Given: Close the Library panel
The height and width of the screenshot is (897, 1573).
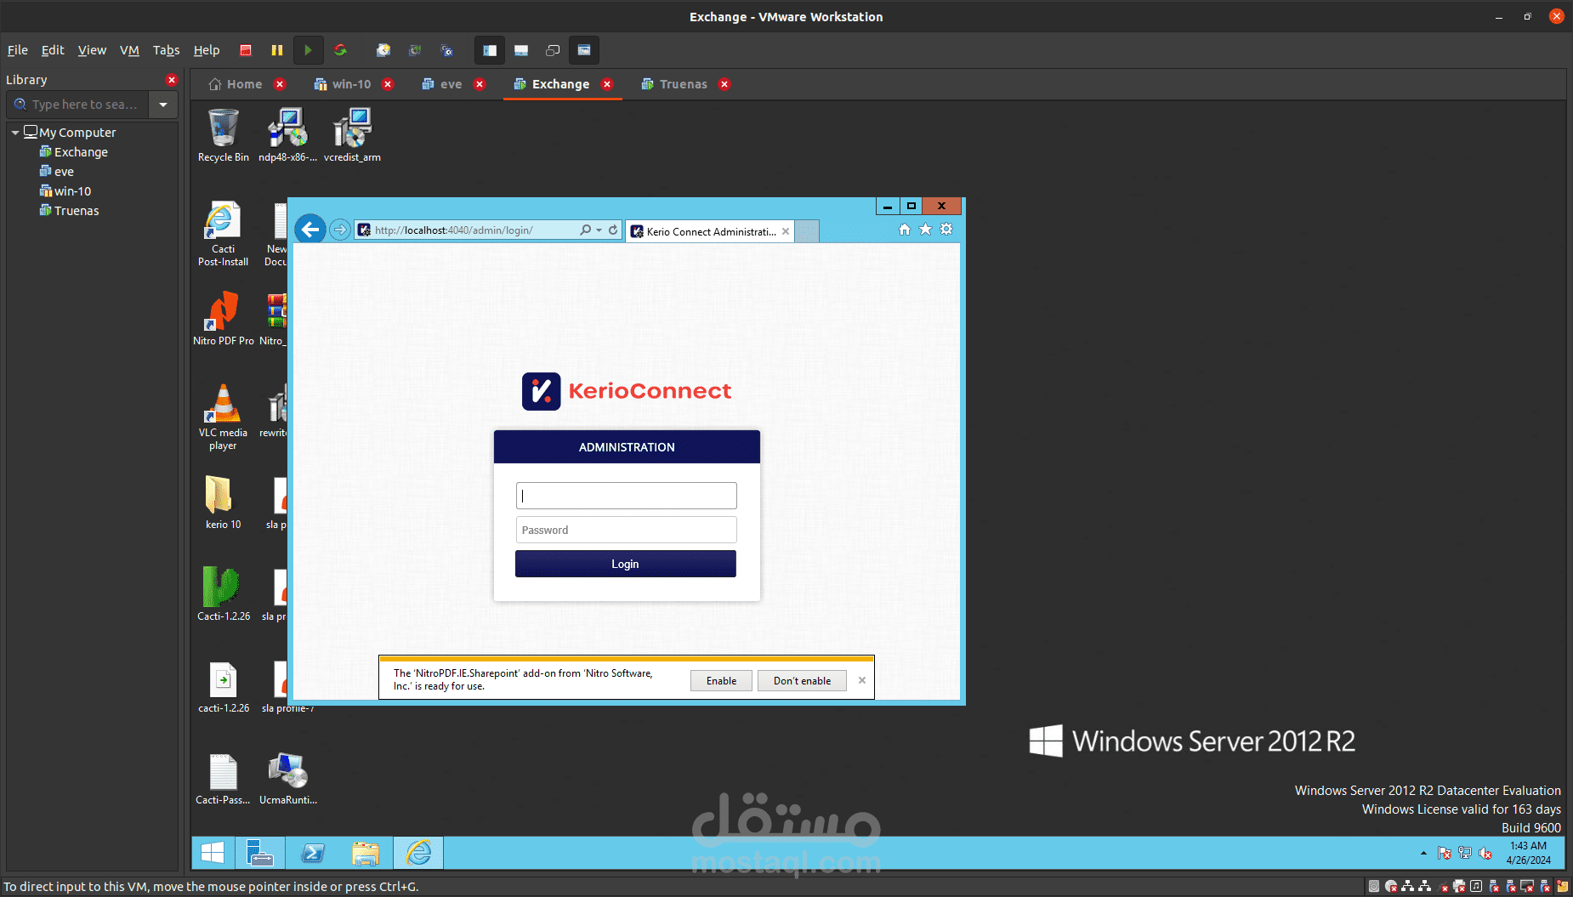Looking at the screenshot, I should (x=172, y=80).
